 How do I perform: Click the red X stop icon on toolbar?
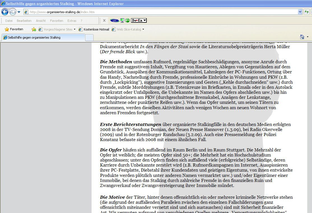[x=104, y=20]
